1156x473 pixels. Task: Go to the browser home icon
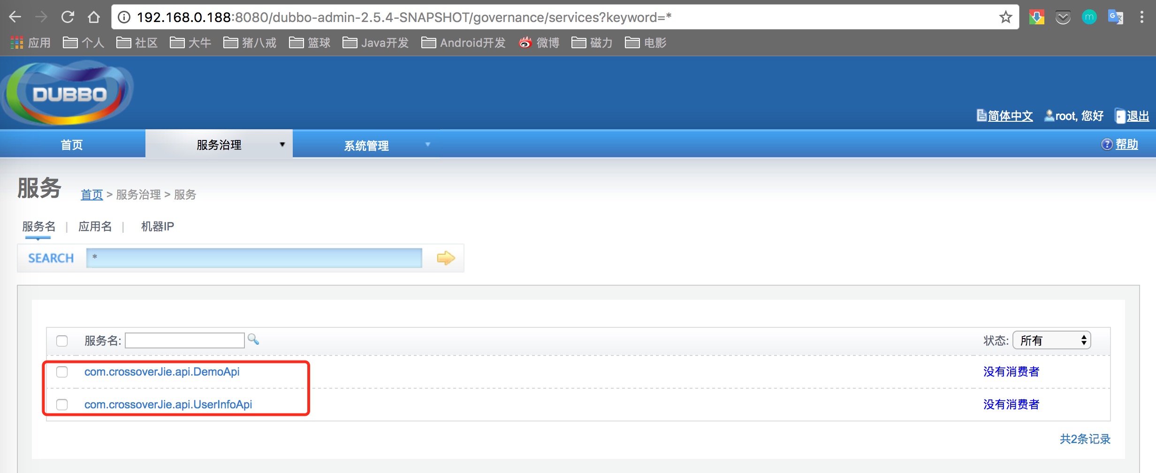[94, 17]
